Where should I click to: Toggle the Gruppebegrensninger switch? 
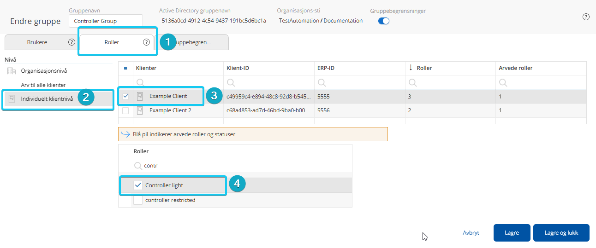tap(383, 21)
